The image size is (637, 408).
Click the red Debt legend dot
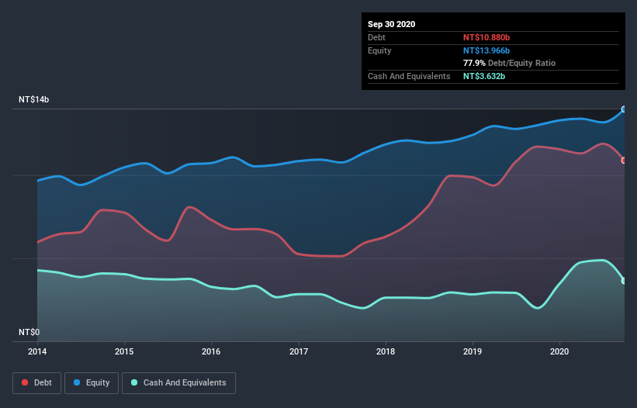coord(26,382)
